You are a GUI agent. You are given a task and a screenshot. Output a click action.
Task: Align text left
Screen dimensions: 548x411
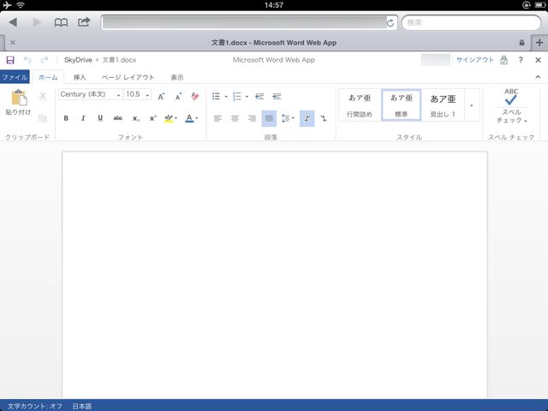(217, 118)
